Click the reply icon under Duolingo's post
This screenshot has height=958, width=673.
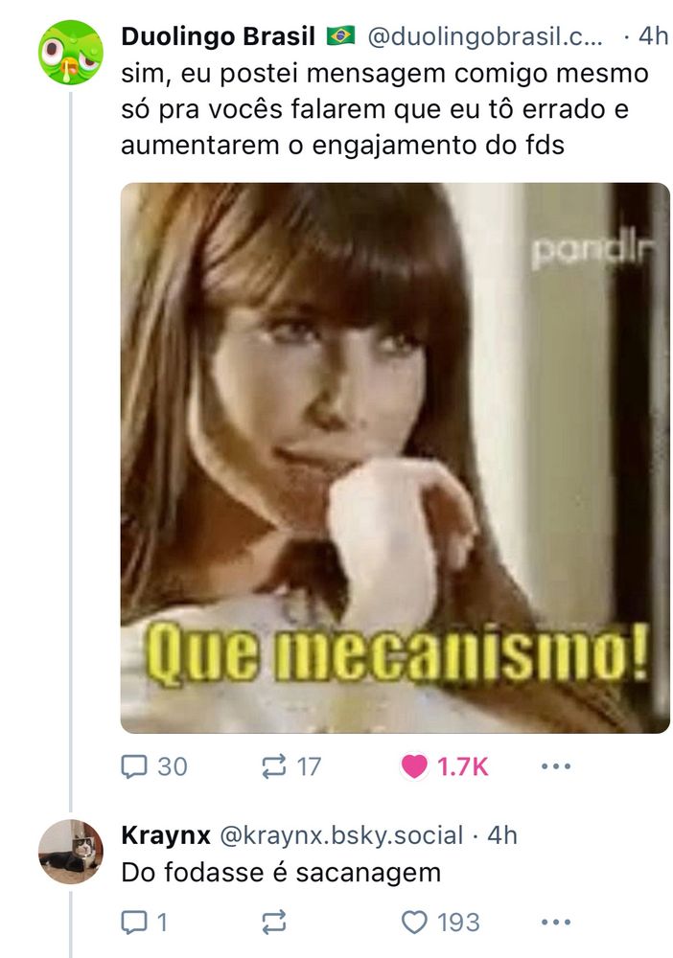pyautogui.click(x=134, y=766)
